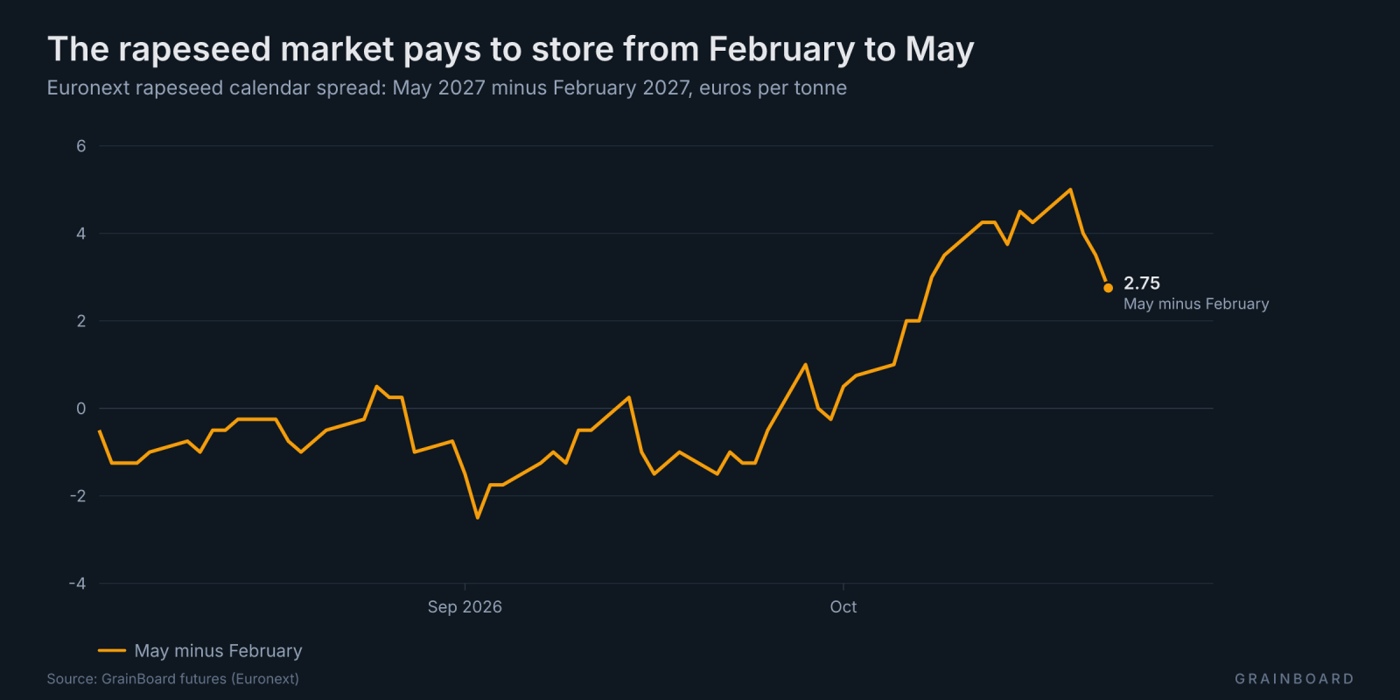The width and height of the screenshot is (1400, 700).
Task: Click the orange legend line swatch
Action: click(112, 651)
